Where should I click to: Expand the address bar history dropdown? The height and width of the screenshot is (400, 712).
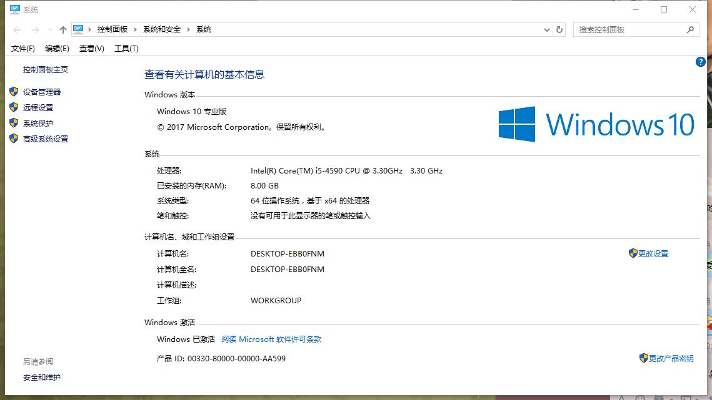[x=547, y=30]
